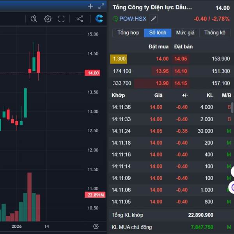Expand chart panel with diagonal arrows icon
Screen dimensions: 234x234
tap(101, 6)
